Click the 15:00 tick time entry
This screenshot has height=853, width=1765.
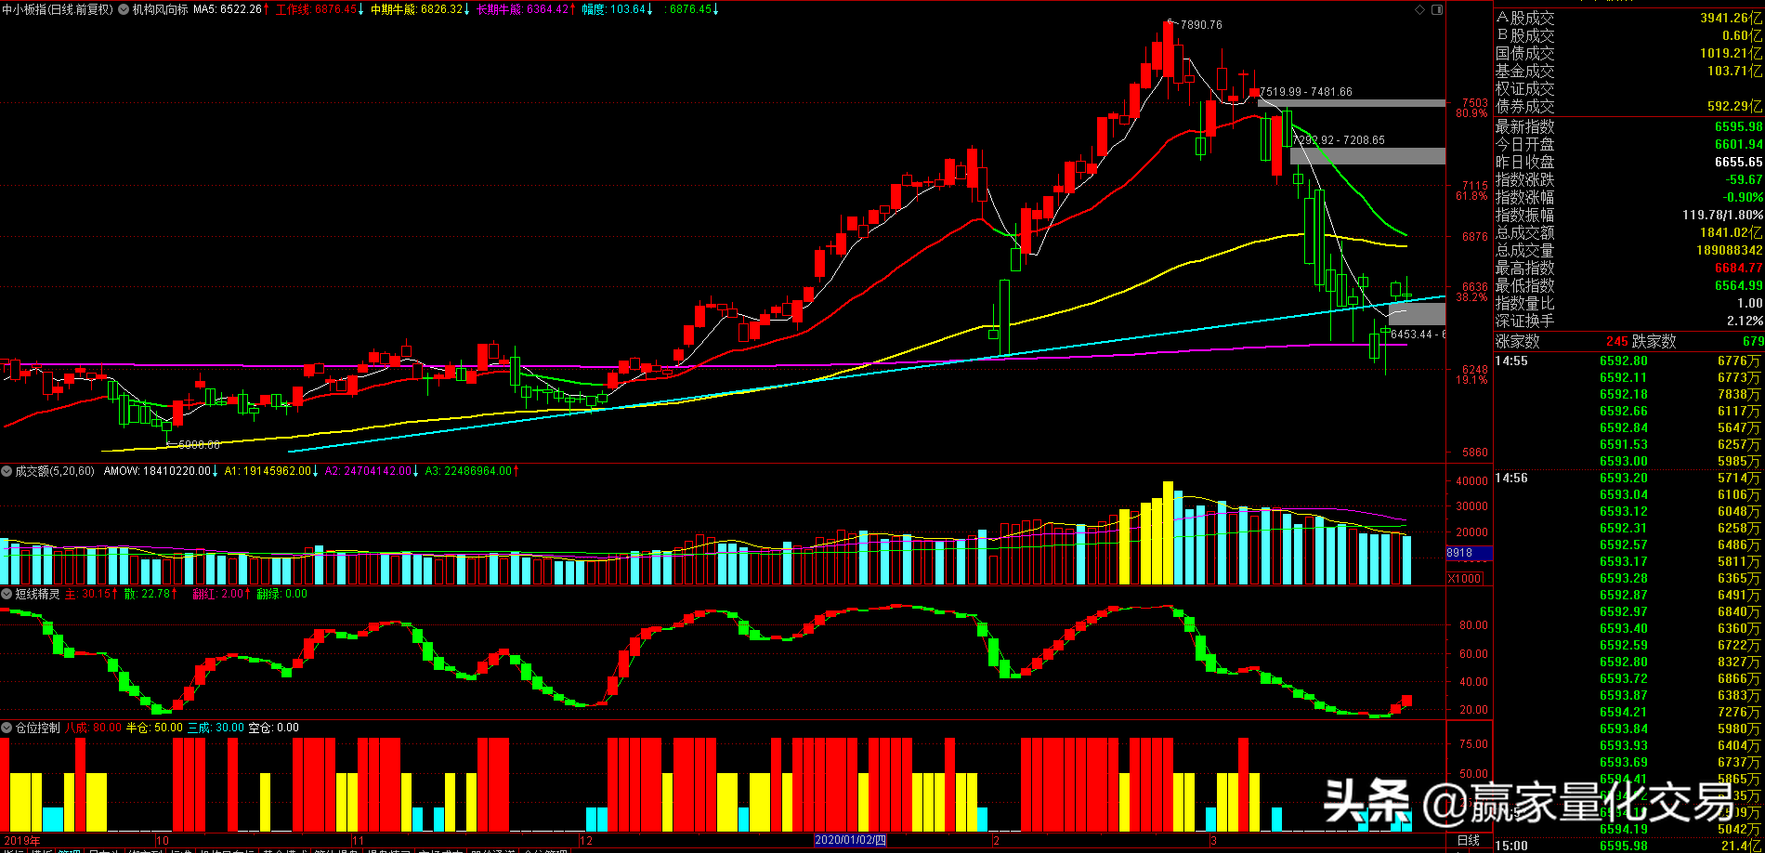[x=1512, y=846]
